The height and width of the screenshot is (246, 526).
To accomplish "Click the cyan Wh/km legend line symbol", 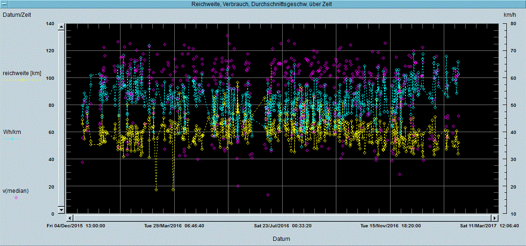I will 13,139.
